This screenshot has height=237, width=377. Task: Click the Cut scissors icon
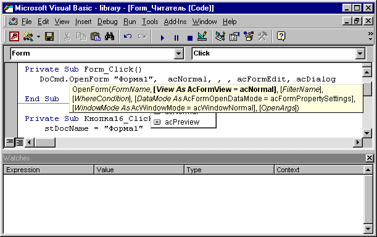(x=67, y=36)
